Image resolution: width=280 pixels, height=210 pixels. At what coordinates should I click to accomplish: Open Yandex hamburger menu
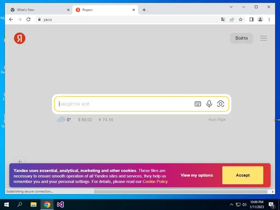(263, 38)
